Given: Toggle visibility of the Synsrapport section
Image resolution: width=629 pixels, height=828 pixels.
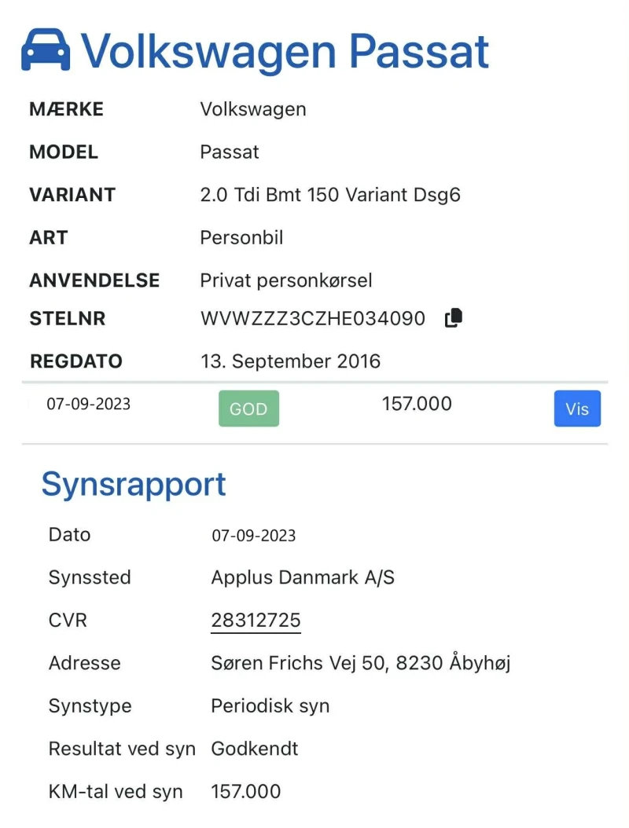Looking at the screenshot, I should coord(134,485).
